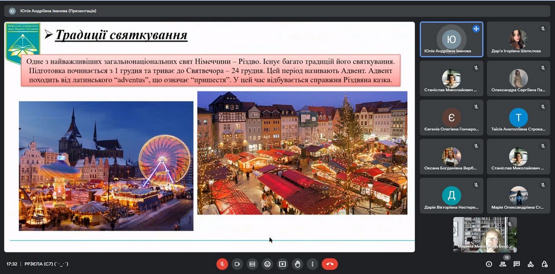Open meeting details info icon
555x274 pixels.
tap(489, 264)
